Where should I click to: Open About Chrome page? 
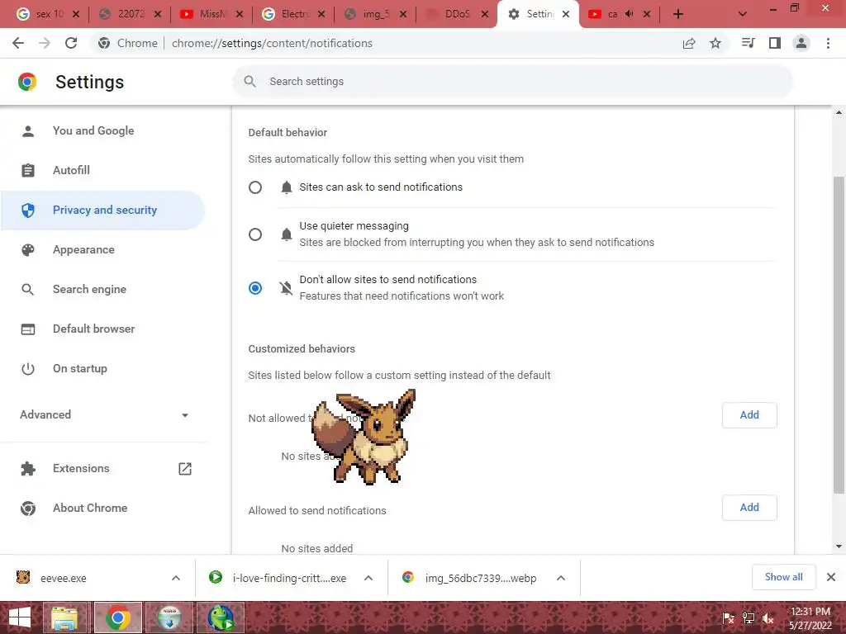(89, 508)
